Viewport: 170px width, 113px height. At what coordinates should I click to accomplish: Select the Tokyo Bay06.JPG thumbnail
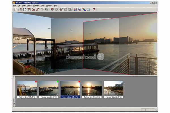(x=113, y=88)
